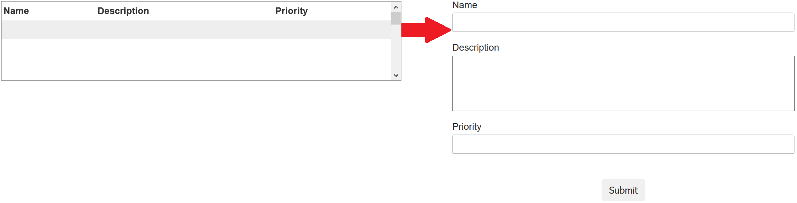
Task: Focus the Priority input field
Action: (x=623, y=145)
